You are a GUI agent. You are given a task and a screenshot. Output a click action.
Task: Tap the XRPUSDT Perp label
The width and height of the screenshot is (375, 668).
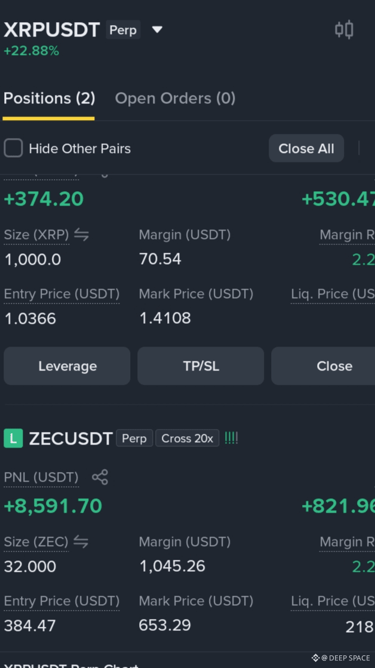[x=123, y=30]
